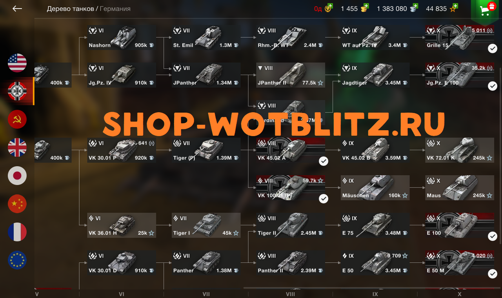This screenshot has height=298, width=502.
Task: Go back with the arrow icon
Action: (x=17, y=9)
